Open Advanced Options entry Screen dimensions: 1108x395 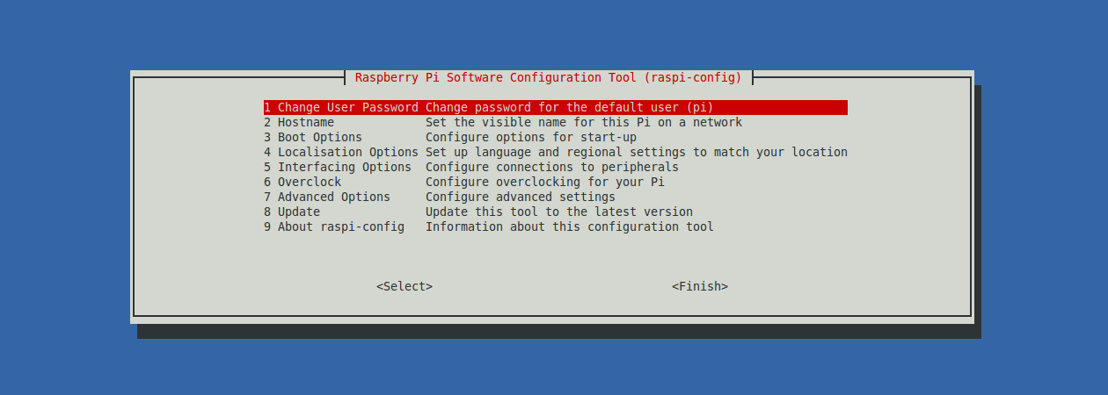tap(327, 197)
